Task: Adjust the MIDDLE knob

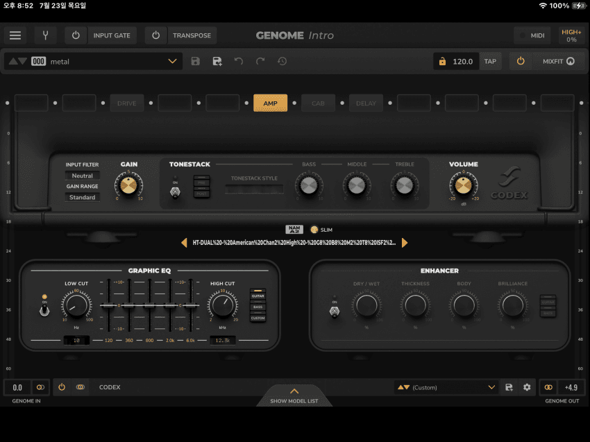Action: (x=356, y=185)
